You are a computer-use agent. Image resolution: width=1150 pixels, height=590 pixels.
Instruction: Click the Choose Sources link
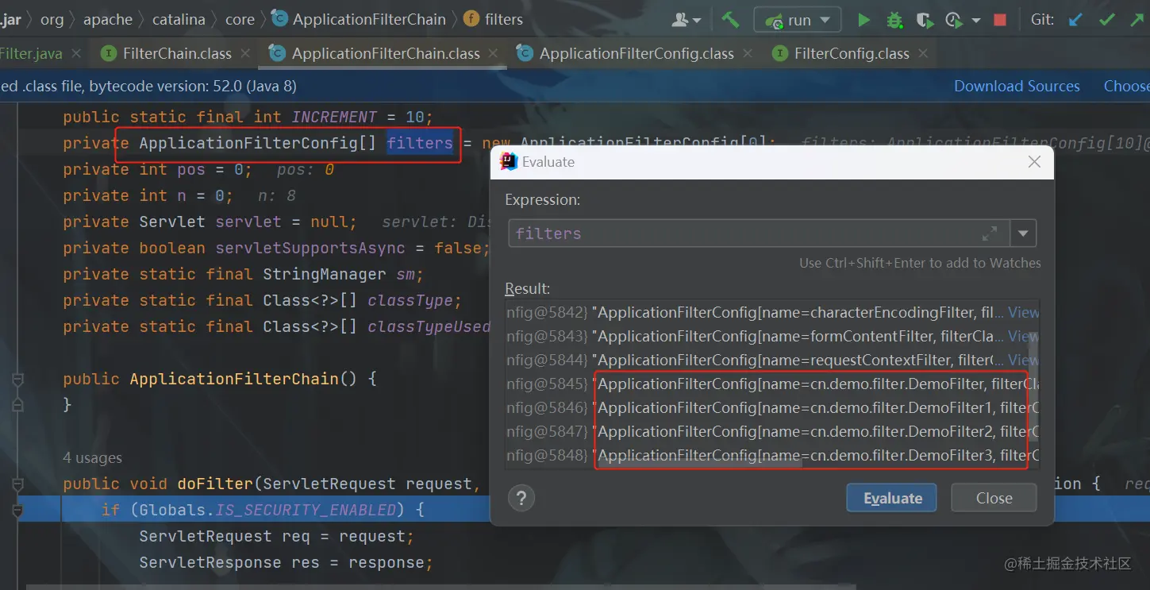[1126, 86]
